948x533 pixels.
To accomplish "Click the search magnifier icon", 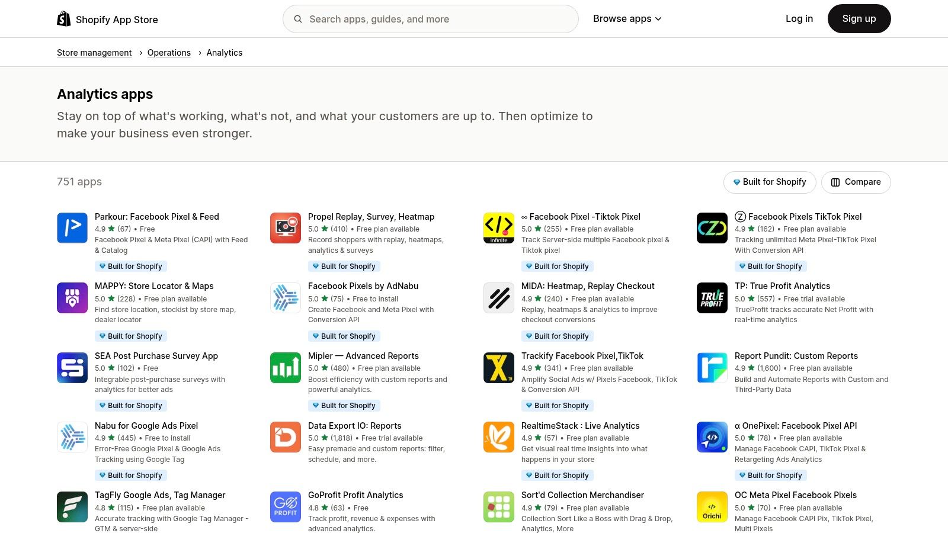I will [x=298, y=19].
